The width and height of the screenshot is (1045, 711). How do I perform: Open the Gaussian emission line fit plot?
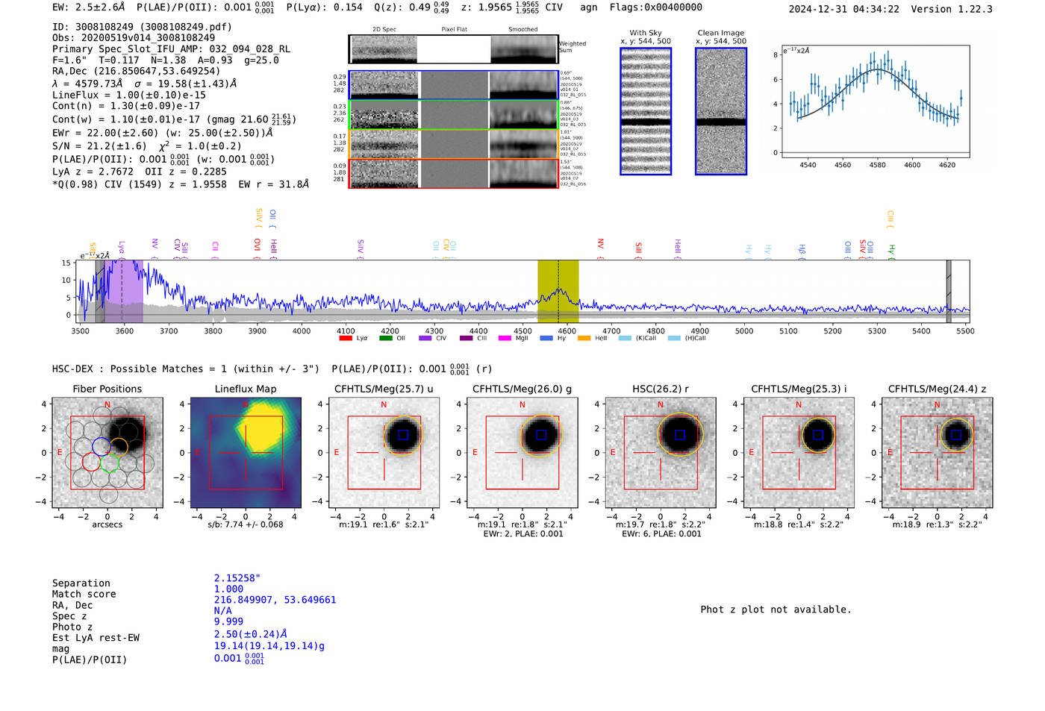pyautogui.click(x=875, y=101)
